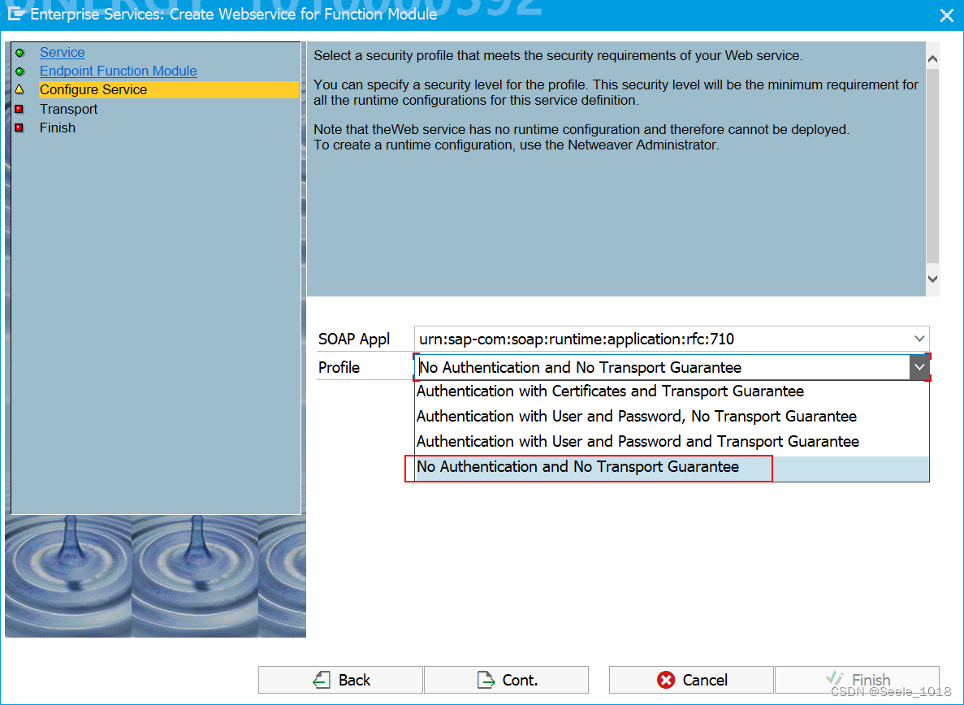The height and width of the screenshot is (705, 964).
Task: Click the yellow warning triangle beside Configure Service
Action: pos(21,89)
